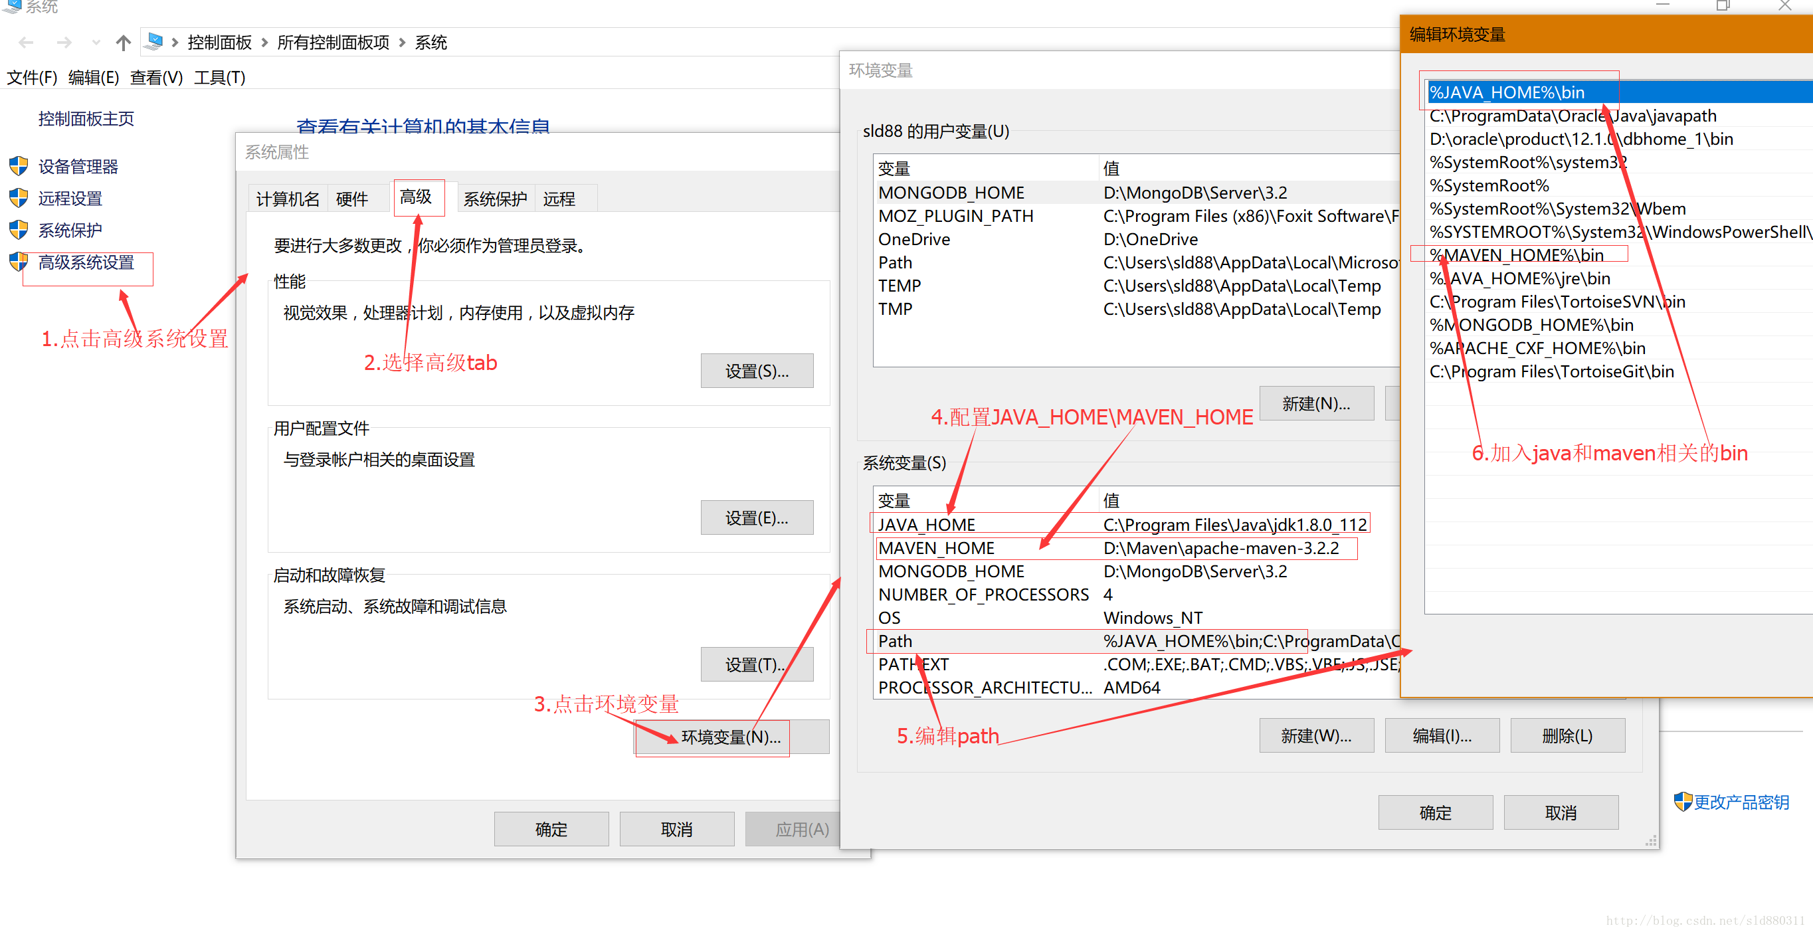Image resolution: width=1813 pixels, height=934 pixels.
Task: Click 编辑(I)... system variable button
Action: coord(1442,735)
